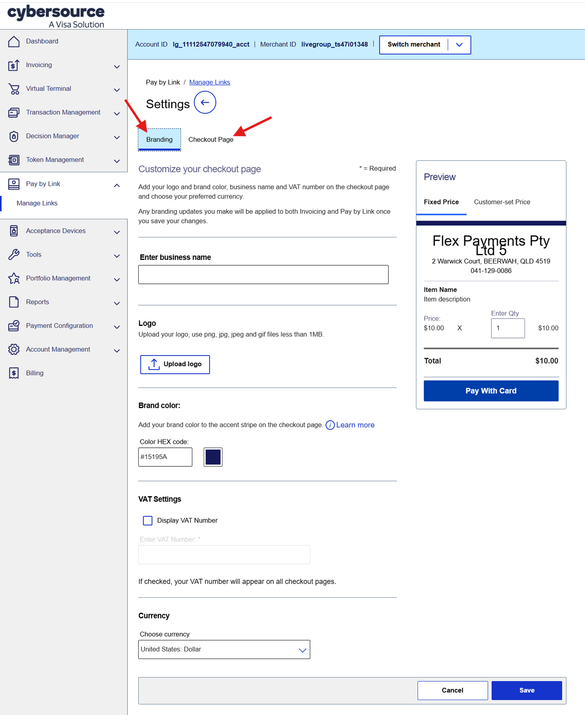The width and height of the screenshot is (585, 715).
Task: Click the Virtual Terminal cart icon
Action: click(14, 89)
